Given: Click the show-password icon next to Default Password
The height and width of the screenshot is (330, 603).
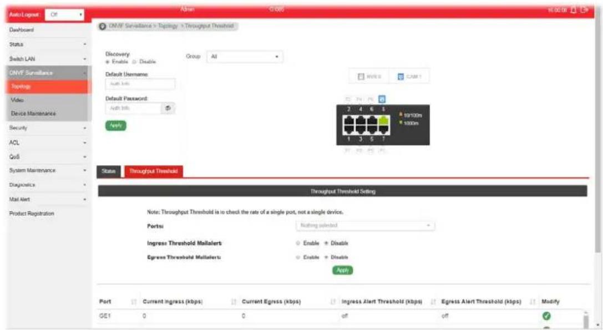Looking at the screenshot, I should (168, 109).
